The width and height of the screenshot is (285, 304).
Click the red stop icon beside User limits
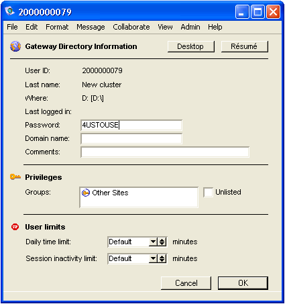point(15,227)
